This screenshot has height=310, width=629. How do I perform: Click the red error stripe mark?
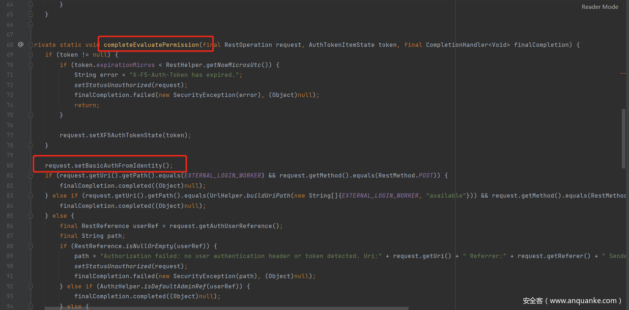click(x=623, y=73)
